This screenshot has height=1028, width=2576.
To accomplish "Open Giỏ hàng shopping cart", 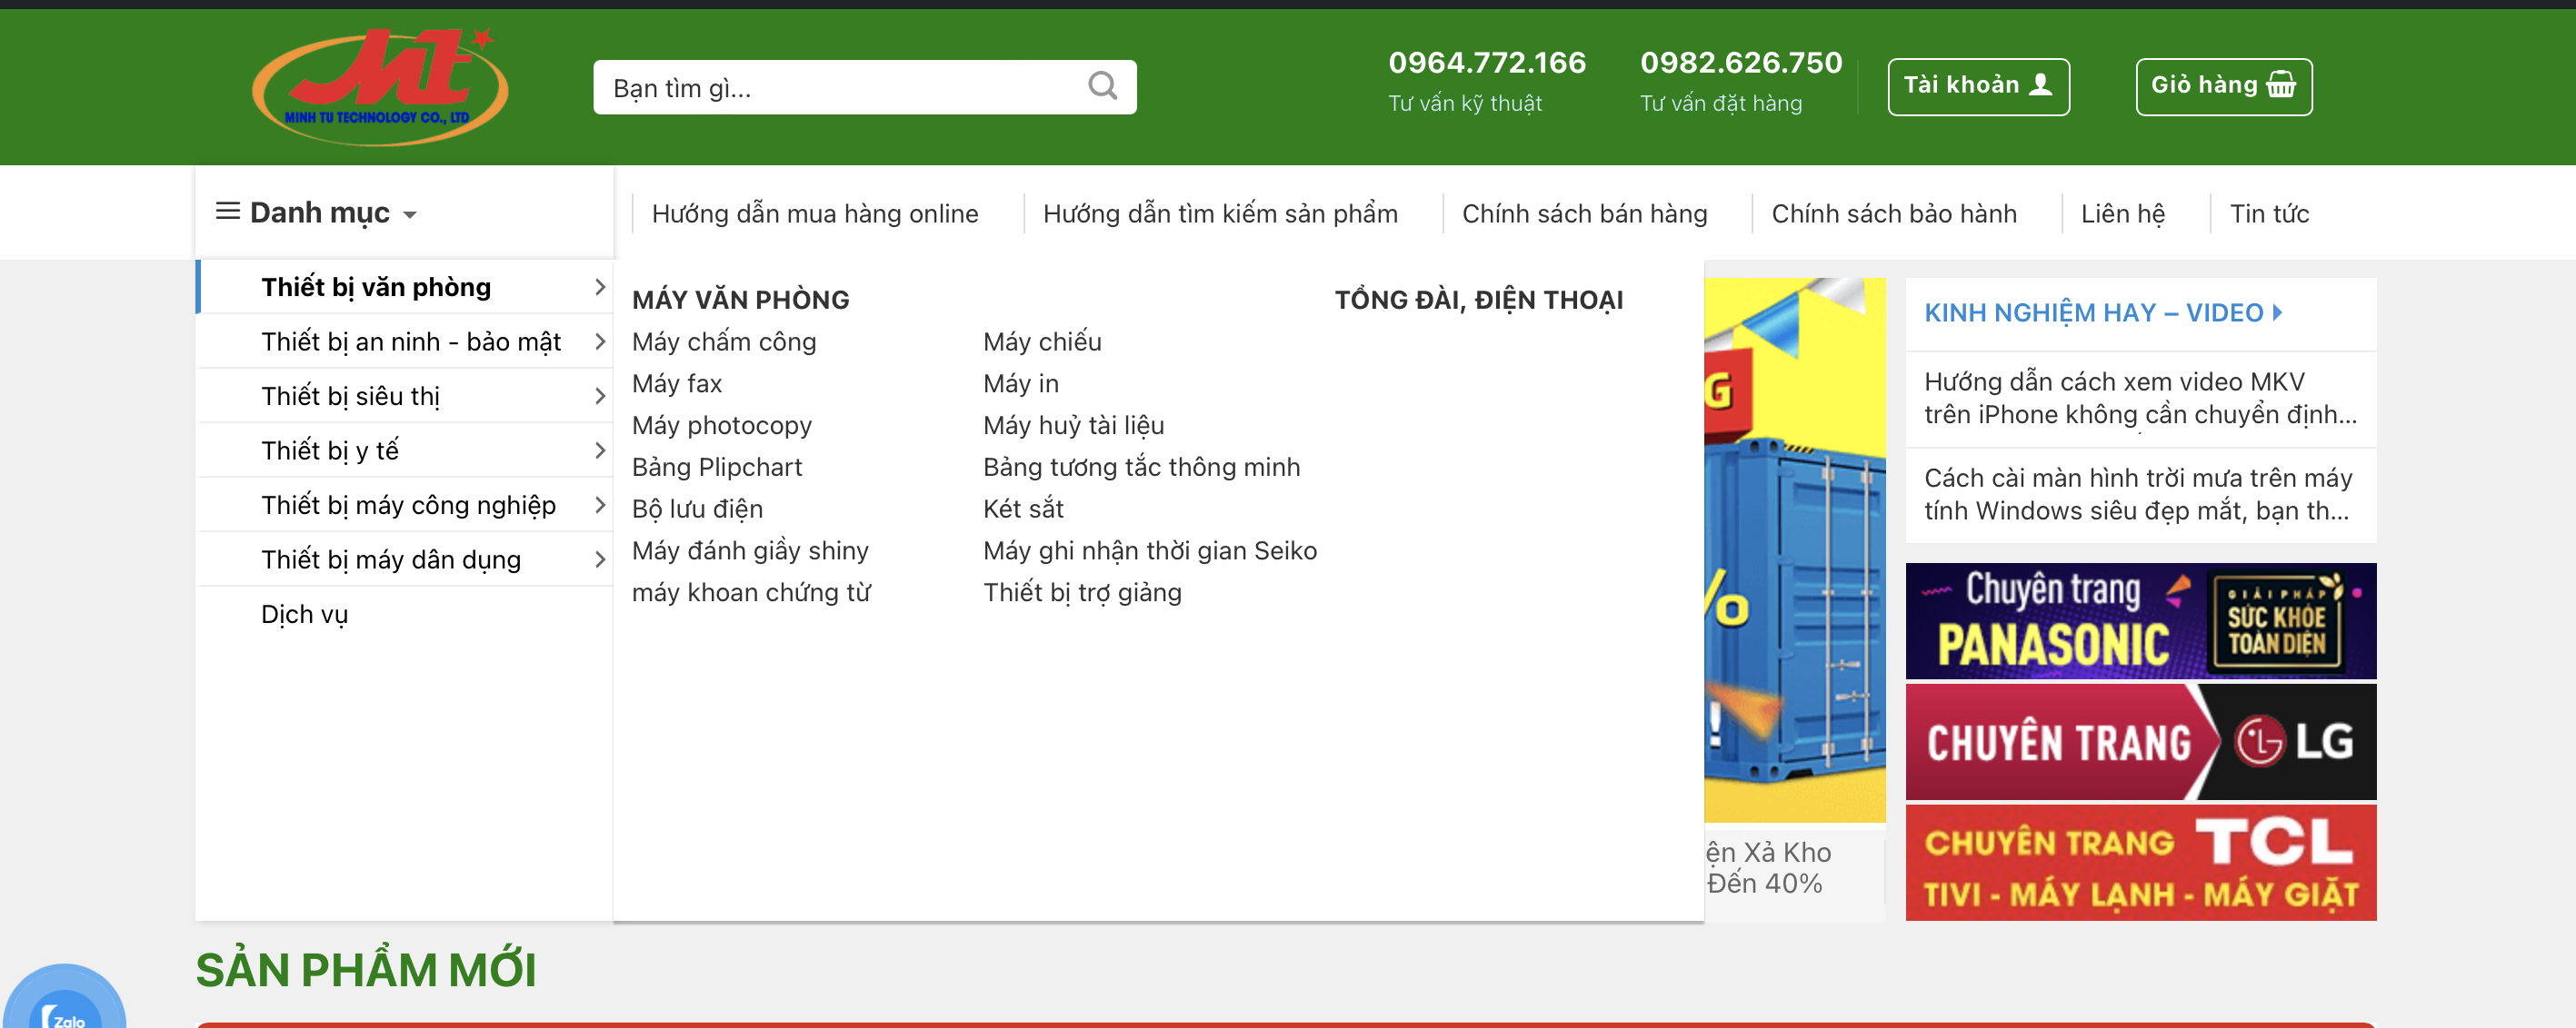I will [x=2223, y=86].
